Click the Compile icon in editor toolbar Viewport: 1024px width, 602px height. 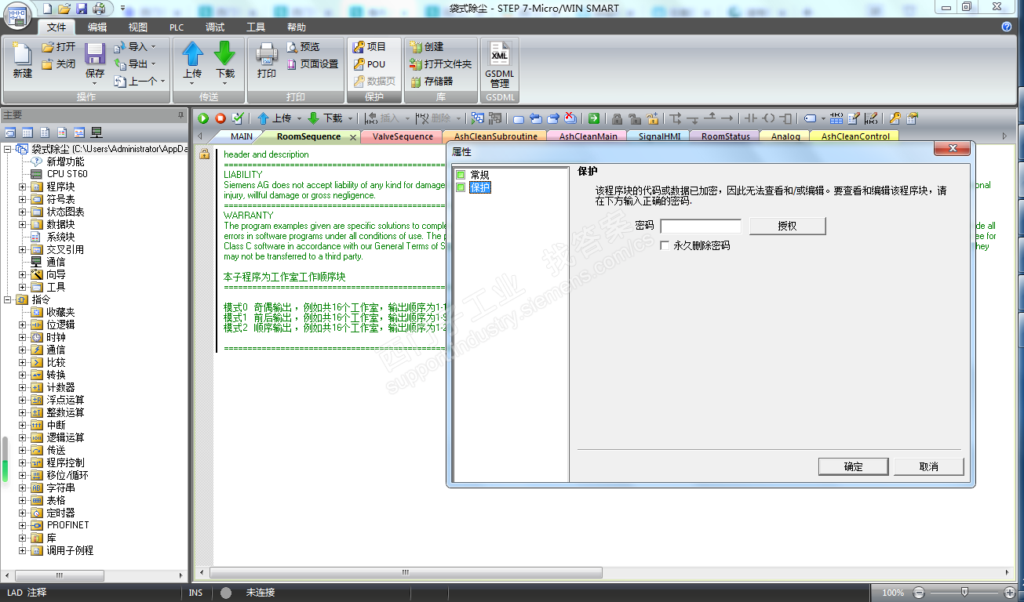[238, 118]
